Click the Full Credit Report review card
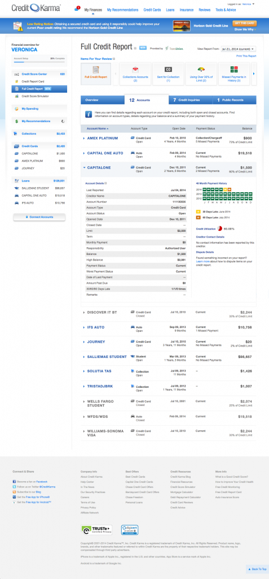This screenshot has height=579, width=269. point(96,74)
